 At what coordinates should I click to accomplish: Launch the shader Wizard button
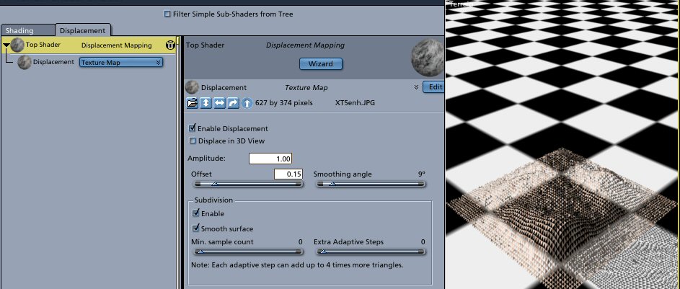click(320, 63)
